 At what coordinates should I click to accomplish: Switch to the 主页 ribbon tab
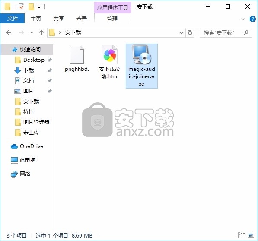[36, 19]
